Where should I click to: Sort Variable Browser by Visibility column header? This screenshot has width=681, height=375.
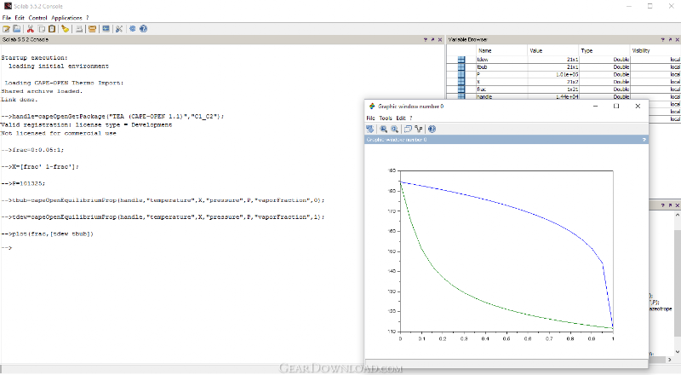click(655, 50)
